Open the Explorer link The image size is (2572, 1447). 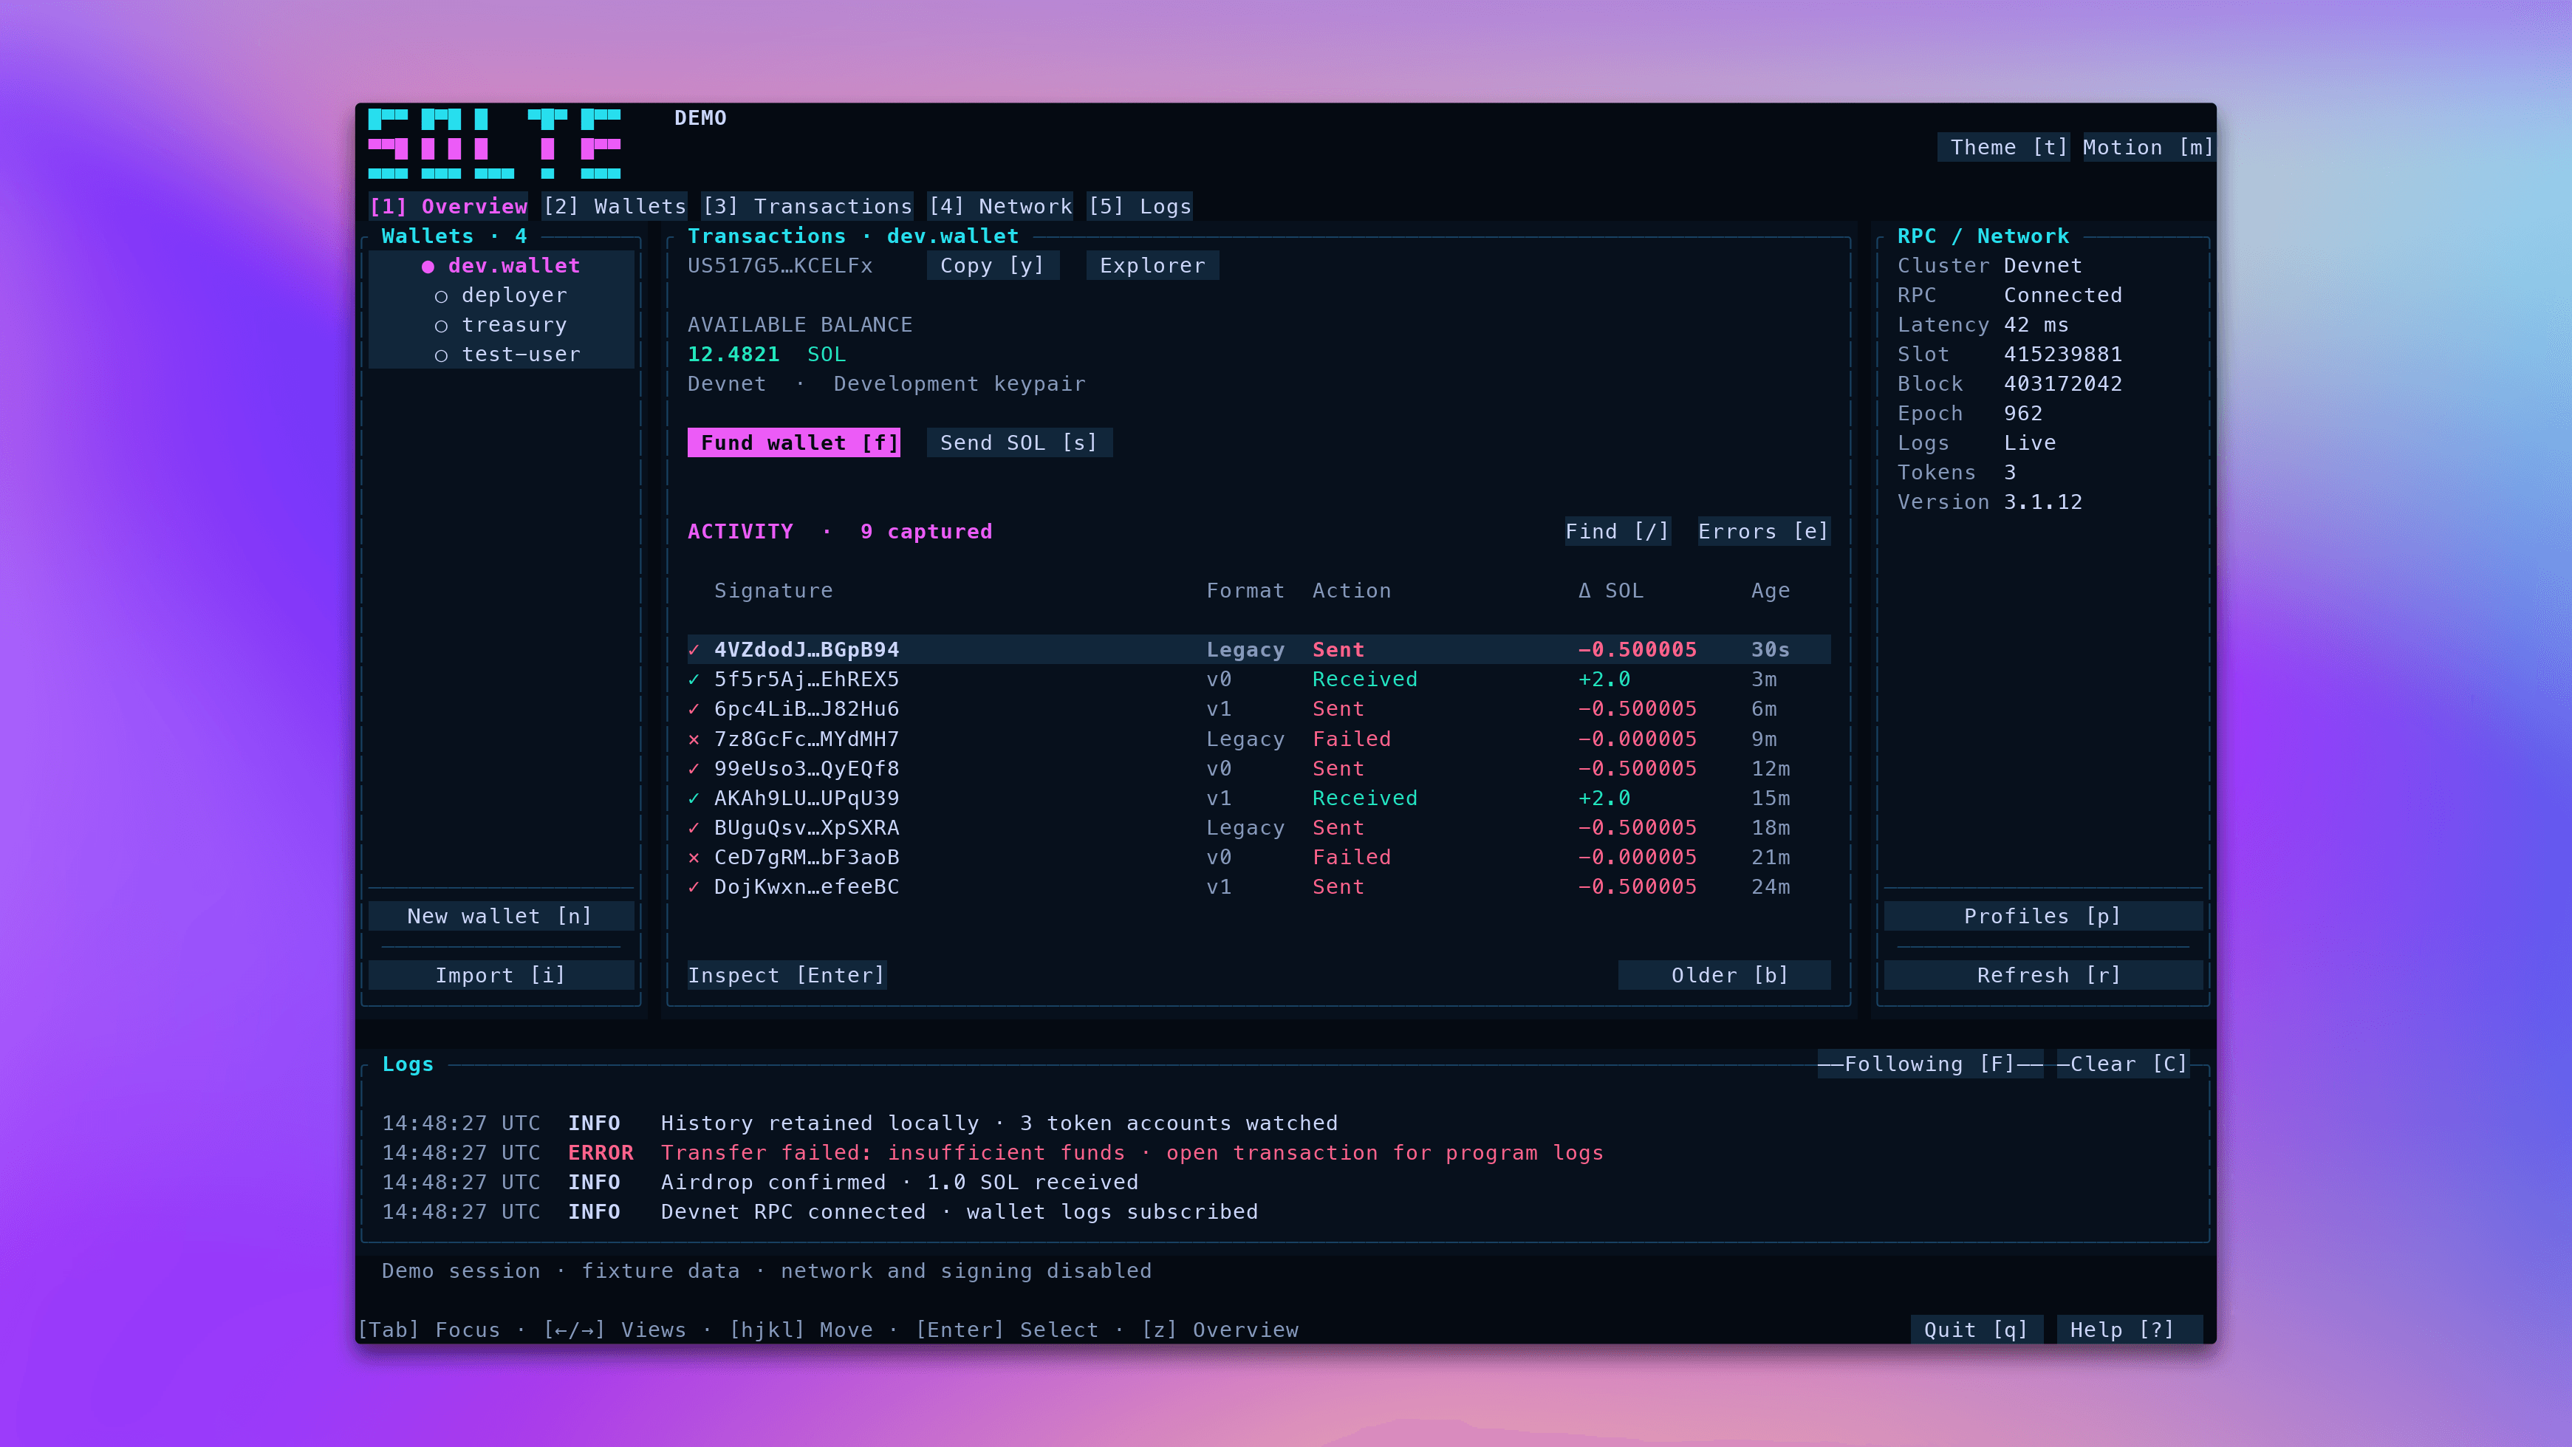pos(1152,266)
